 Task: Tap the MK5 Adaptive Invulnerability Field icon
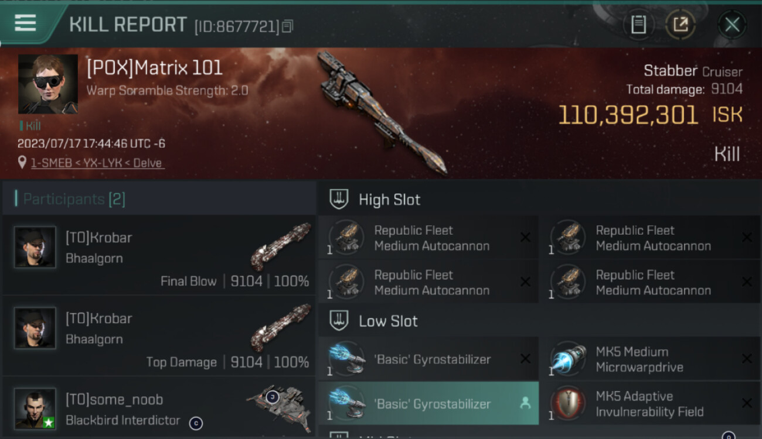[569, 404]
